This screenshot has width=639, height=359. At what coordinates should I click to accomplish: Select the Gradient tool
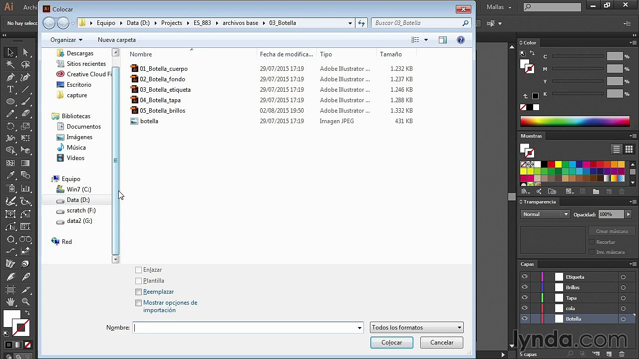click(26, 163)
